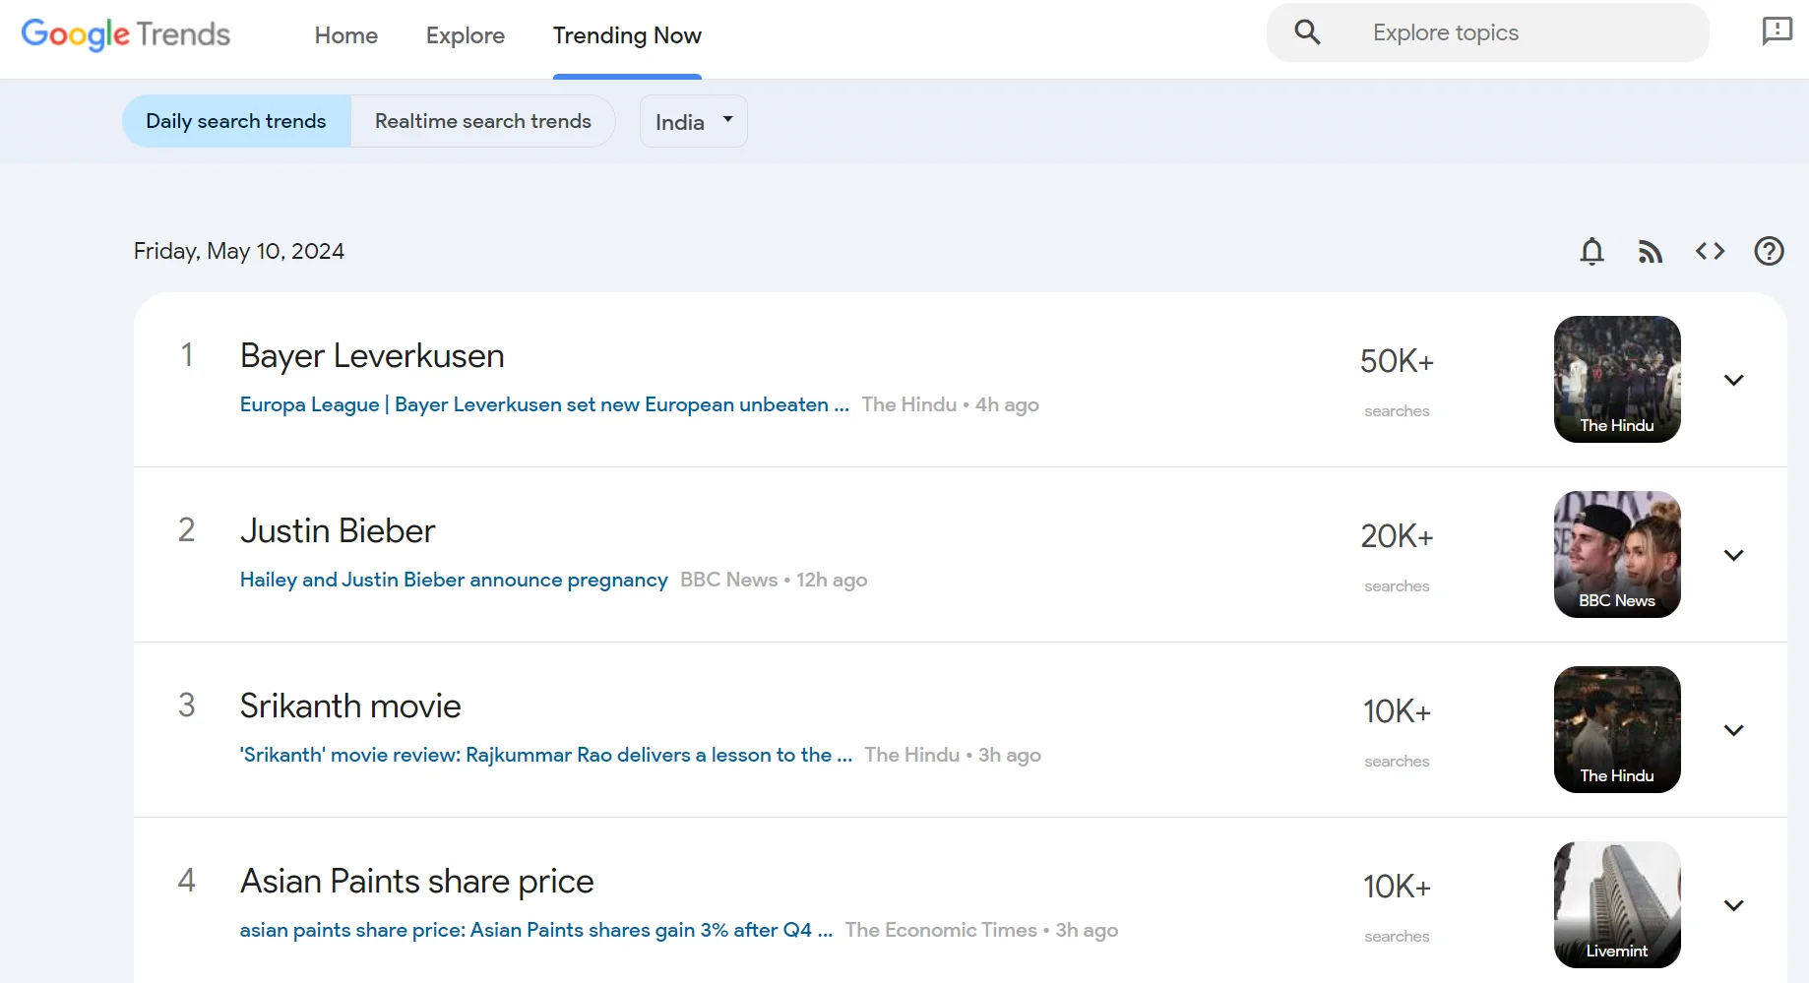Open the BBC News Justin Bieber thumbnail
Image resolution: width=1809 pixels, height=983 pixels.
[1617, 554]
